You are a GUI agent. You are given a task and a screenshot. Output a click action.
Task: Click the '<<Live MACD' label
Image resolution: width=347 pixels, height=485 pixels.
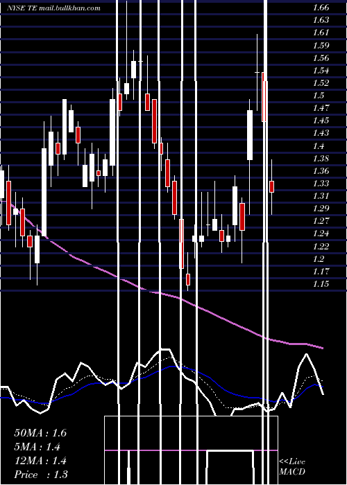point(292,467)
